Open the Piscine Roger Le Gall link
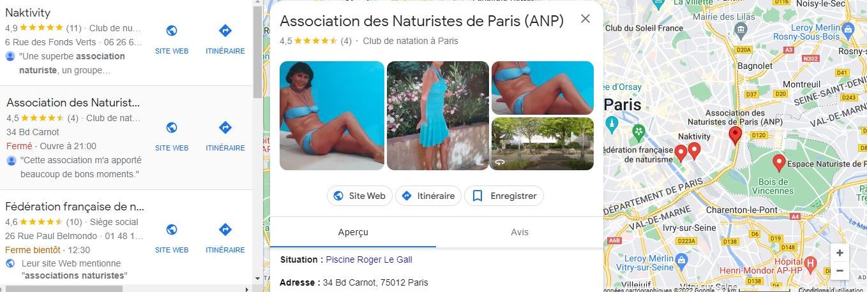Screen dimensions: 867x292 369,259
